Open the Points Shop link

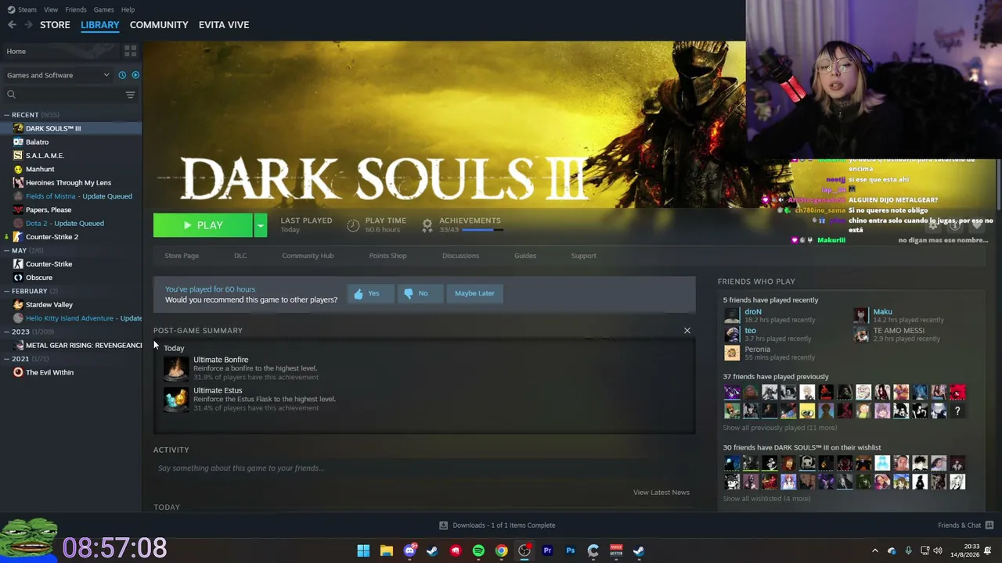[x=387, y=256]
